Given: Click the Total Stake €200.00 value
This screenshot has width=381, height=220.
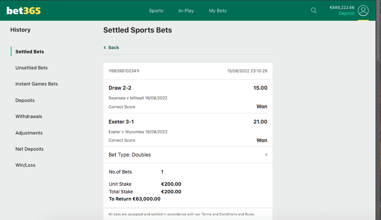Looking at the screenshot, I should coord(171,192).
